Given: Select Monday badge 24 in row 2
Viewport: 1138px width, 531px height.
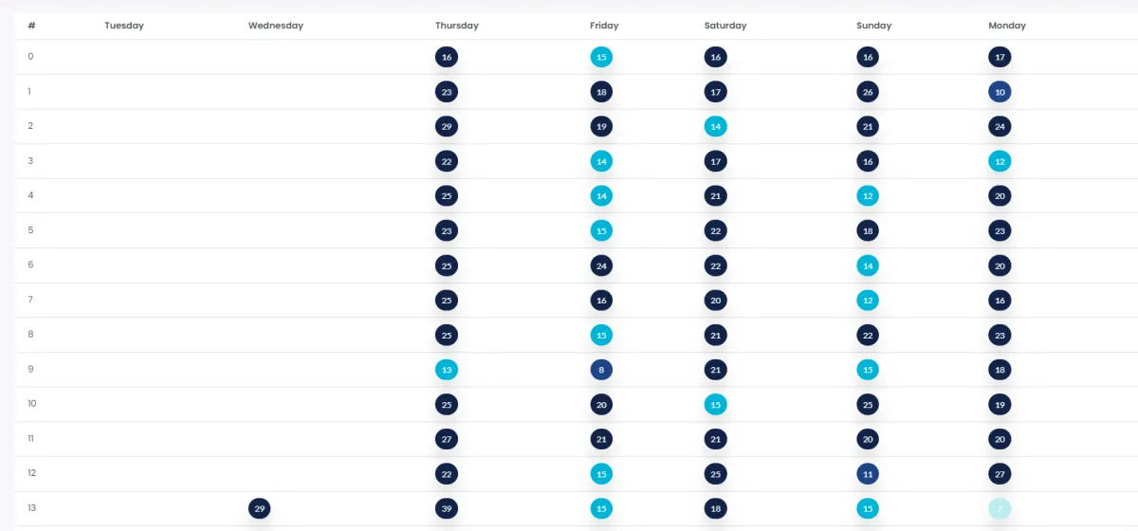Looking at the screenshot, I should [1000, 126].
